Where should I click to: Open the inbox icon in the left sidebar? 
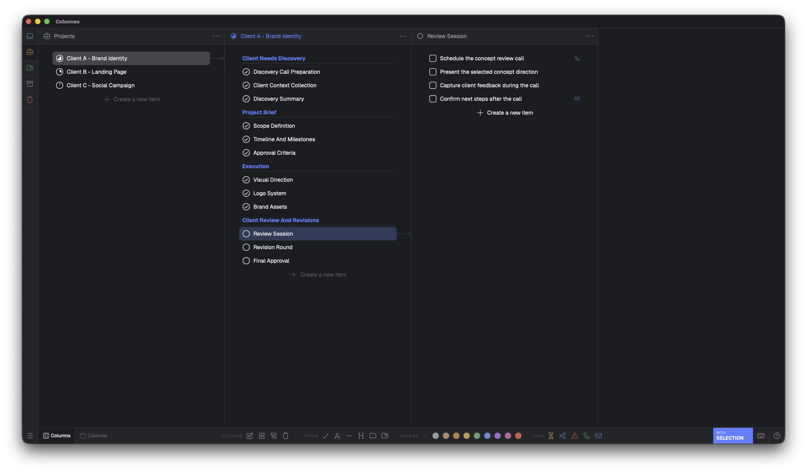tap(30, 36)
